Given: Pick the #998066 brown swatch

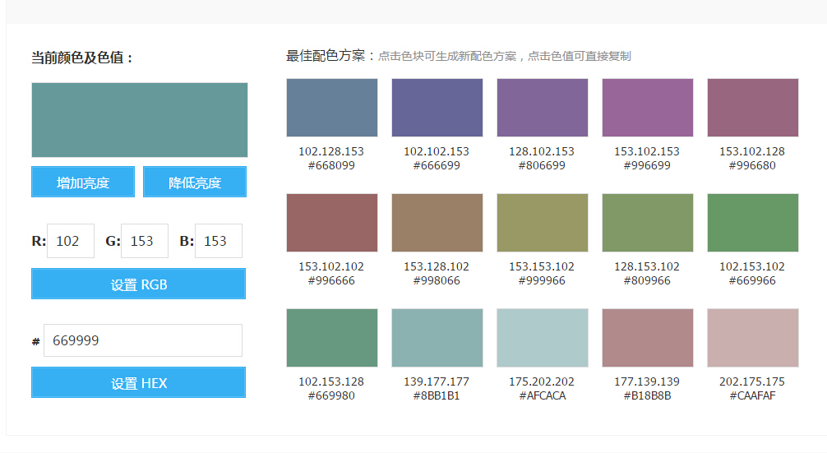Looking at the screenshot, I should [437, 223].
